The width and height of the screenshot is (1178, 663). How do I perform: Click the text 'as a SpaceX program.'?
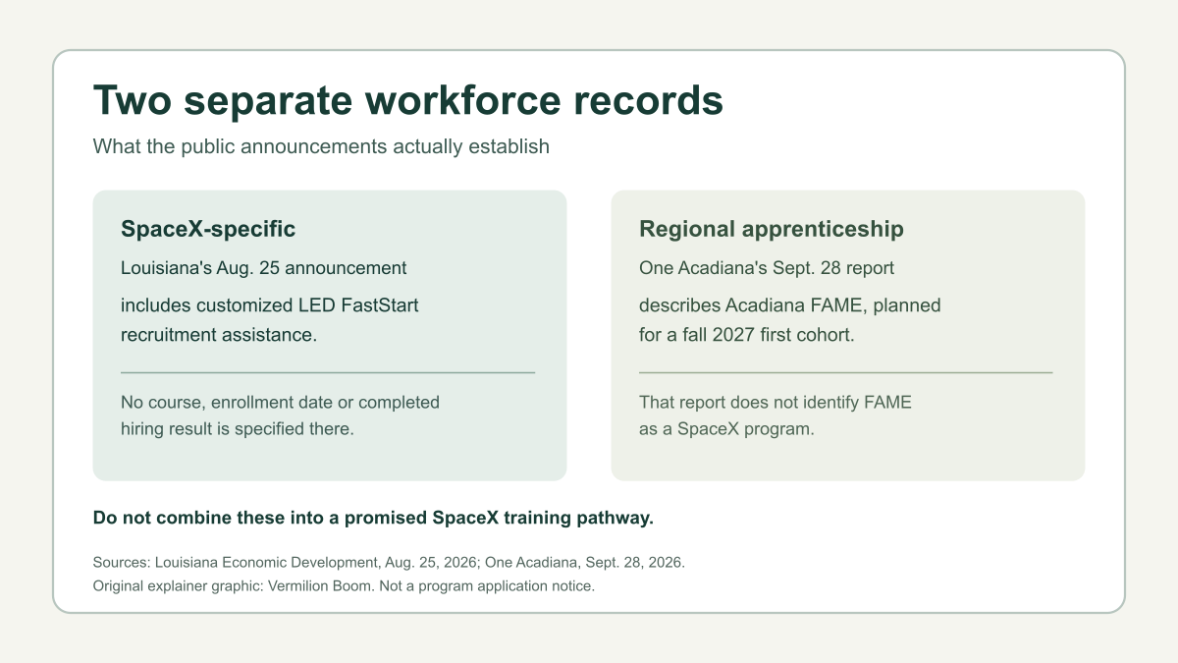(726, 429)
